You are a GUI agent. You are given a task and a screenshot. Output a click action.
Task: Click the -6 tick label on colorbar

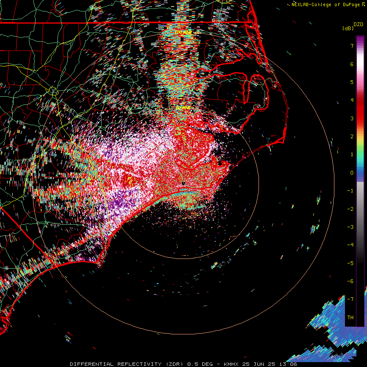pos(350,281)
